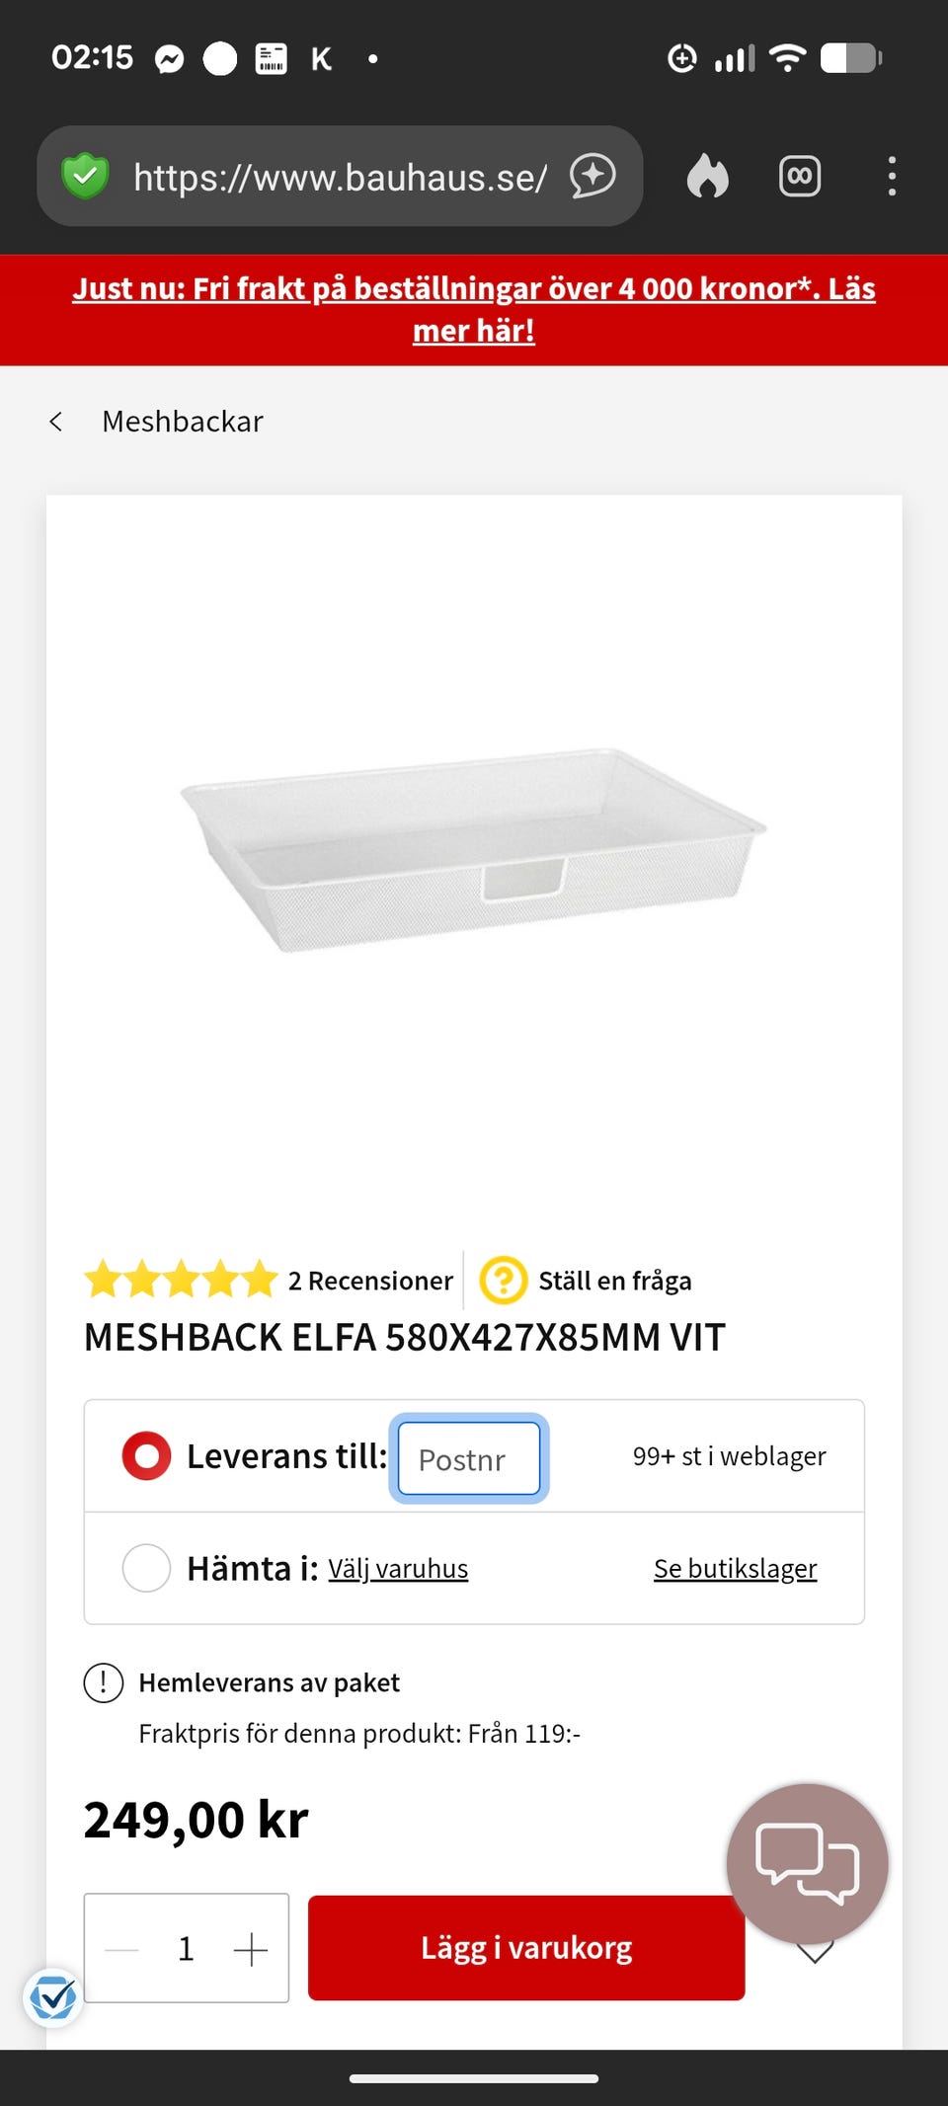Open the browser tabs switcher icon
Image resolution: width=948 pixels, height=2106 pixels.
tap(800, 177)
